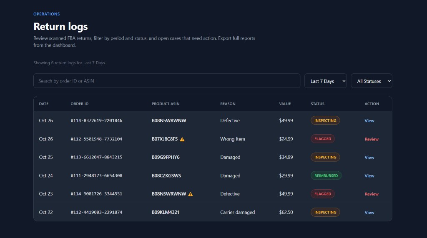Click Inspecting status badge for Oct 26 row
The height and width of the screenshot is (238, 427).
point(325,120)
